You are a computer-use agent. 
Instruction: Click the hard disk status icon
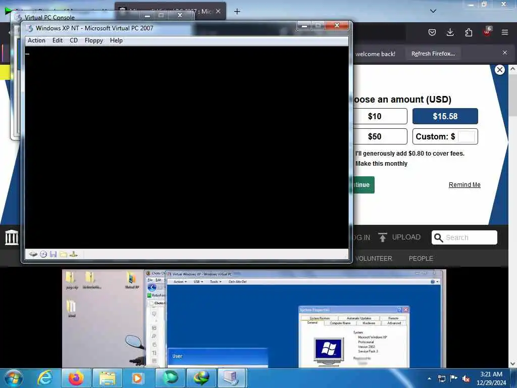pos(33,254)
